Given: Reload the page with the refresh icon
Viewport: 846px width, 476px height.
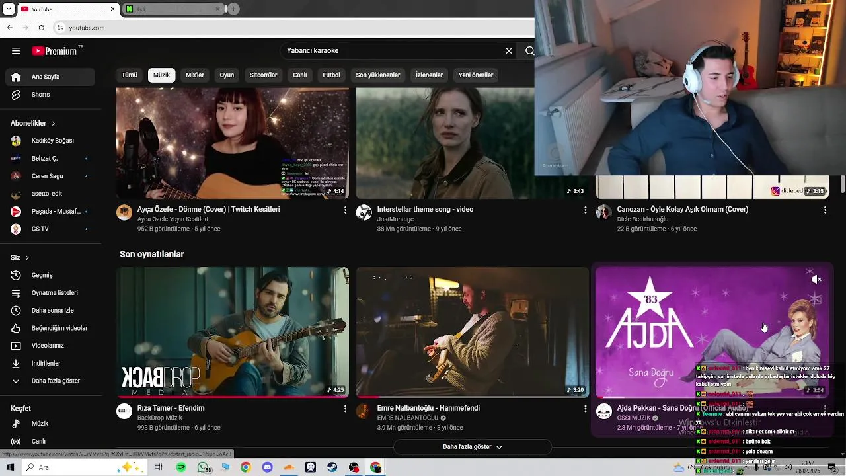Looking at the screenshot, I should click(42, 28).
